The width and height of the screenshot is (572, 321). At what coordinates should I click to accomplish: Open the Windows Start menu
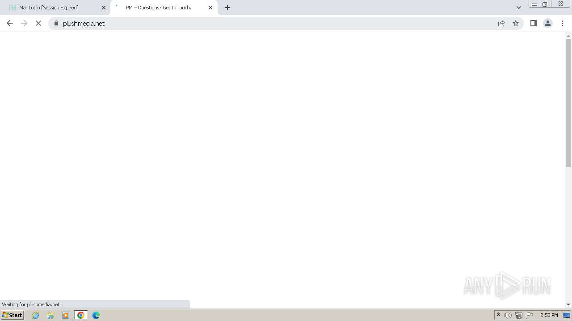pyautogui.click(x=12, y=315)
